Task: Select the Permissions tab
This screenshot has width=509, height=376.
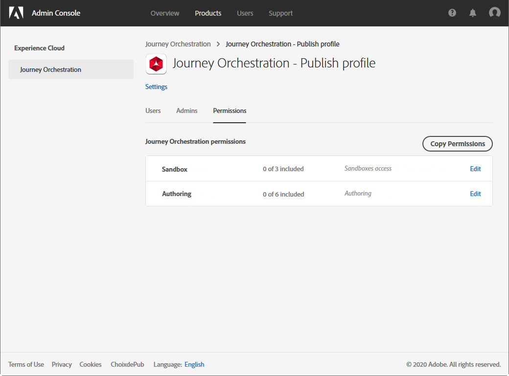Action: 230,111
